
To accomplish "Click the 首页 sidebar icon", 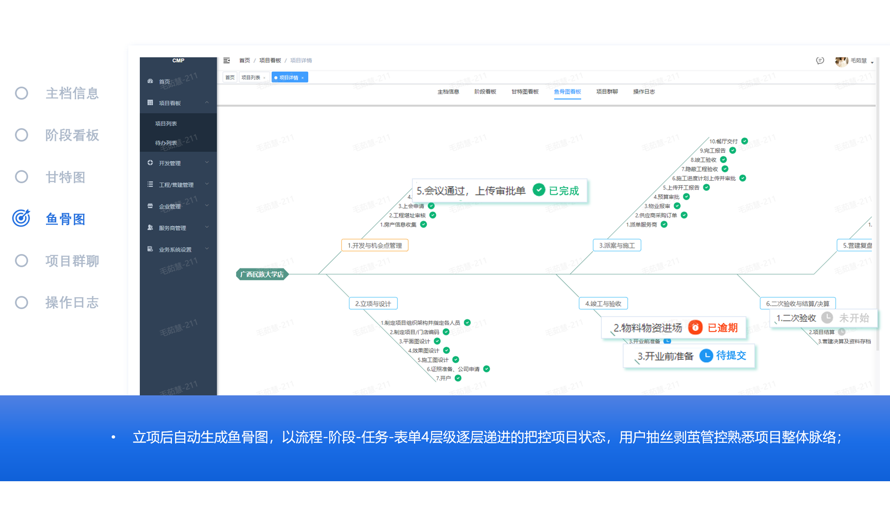I will pyautogui.click(x=150, y=81).
